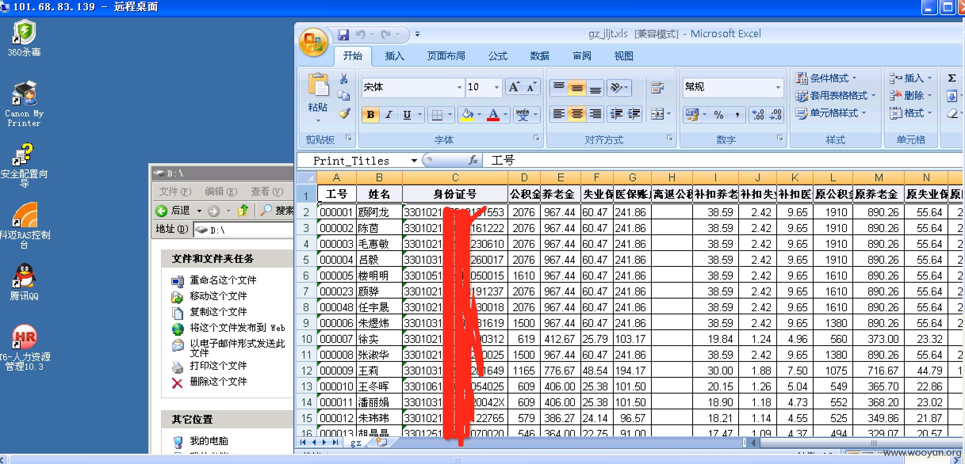Viewport: 965px width, 464px height.
Task: Decrease decimal places
Action: point(775,115)
